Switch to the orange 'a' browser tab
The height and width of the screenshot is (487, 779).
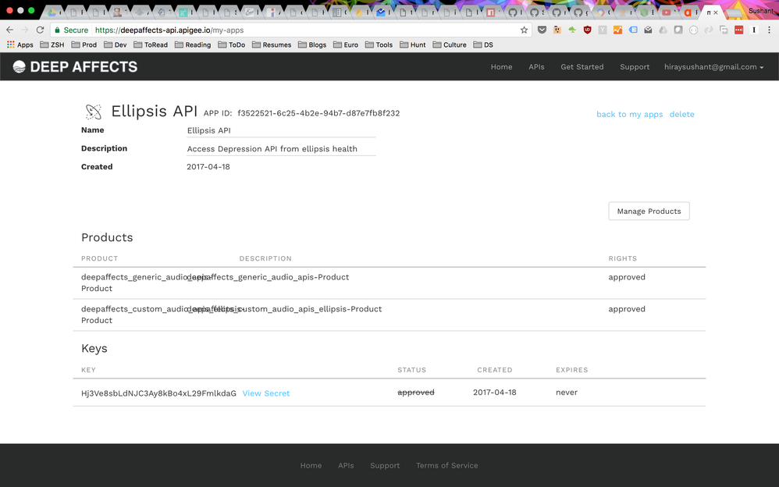688,12
